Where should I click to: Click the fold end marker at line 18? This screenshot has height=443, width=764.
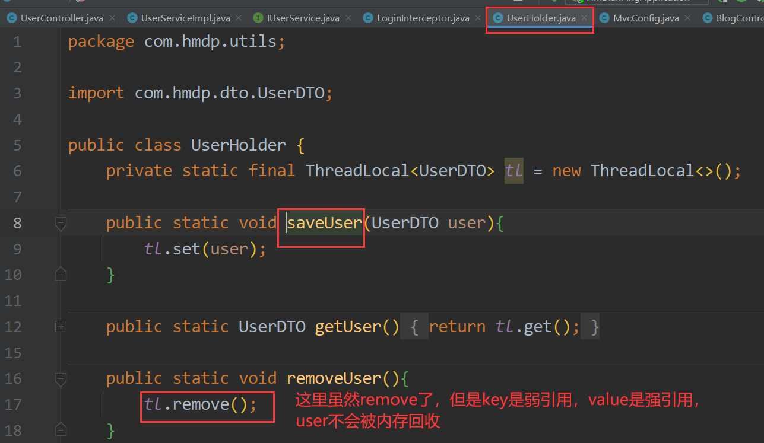pyautogui.click(x=61, y=429)
